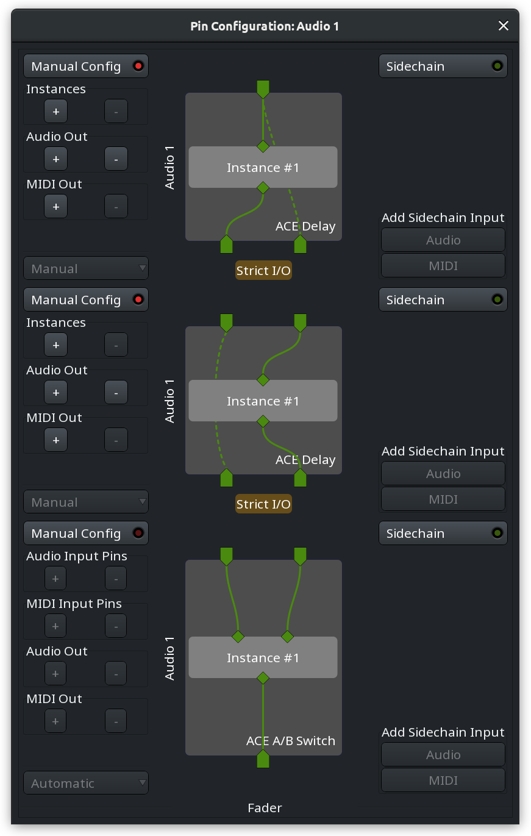
Task: Add a MIDI Out to top ACE Delay
Action: 55,207
